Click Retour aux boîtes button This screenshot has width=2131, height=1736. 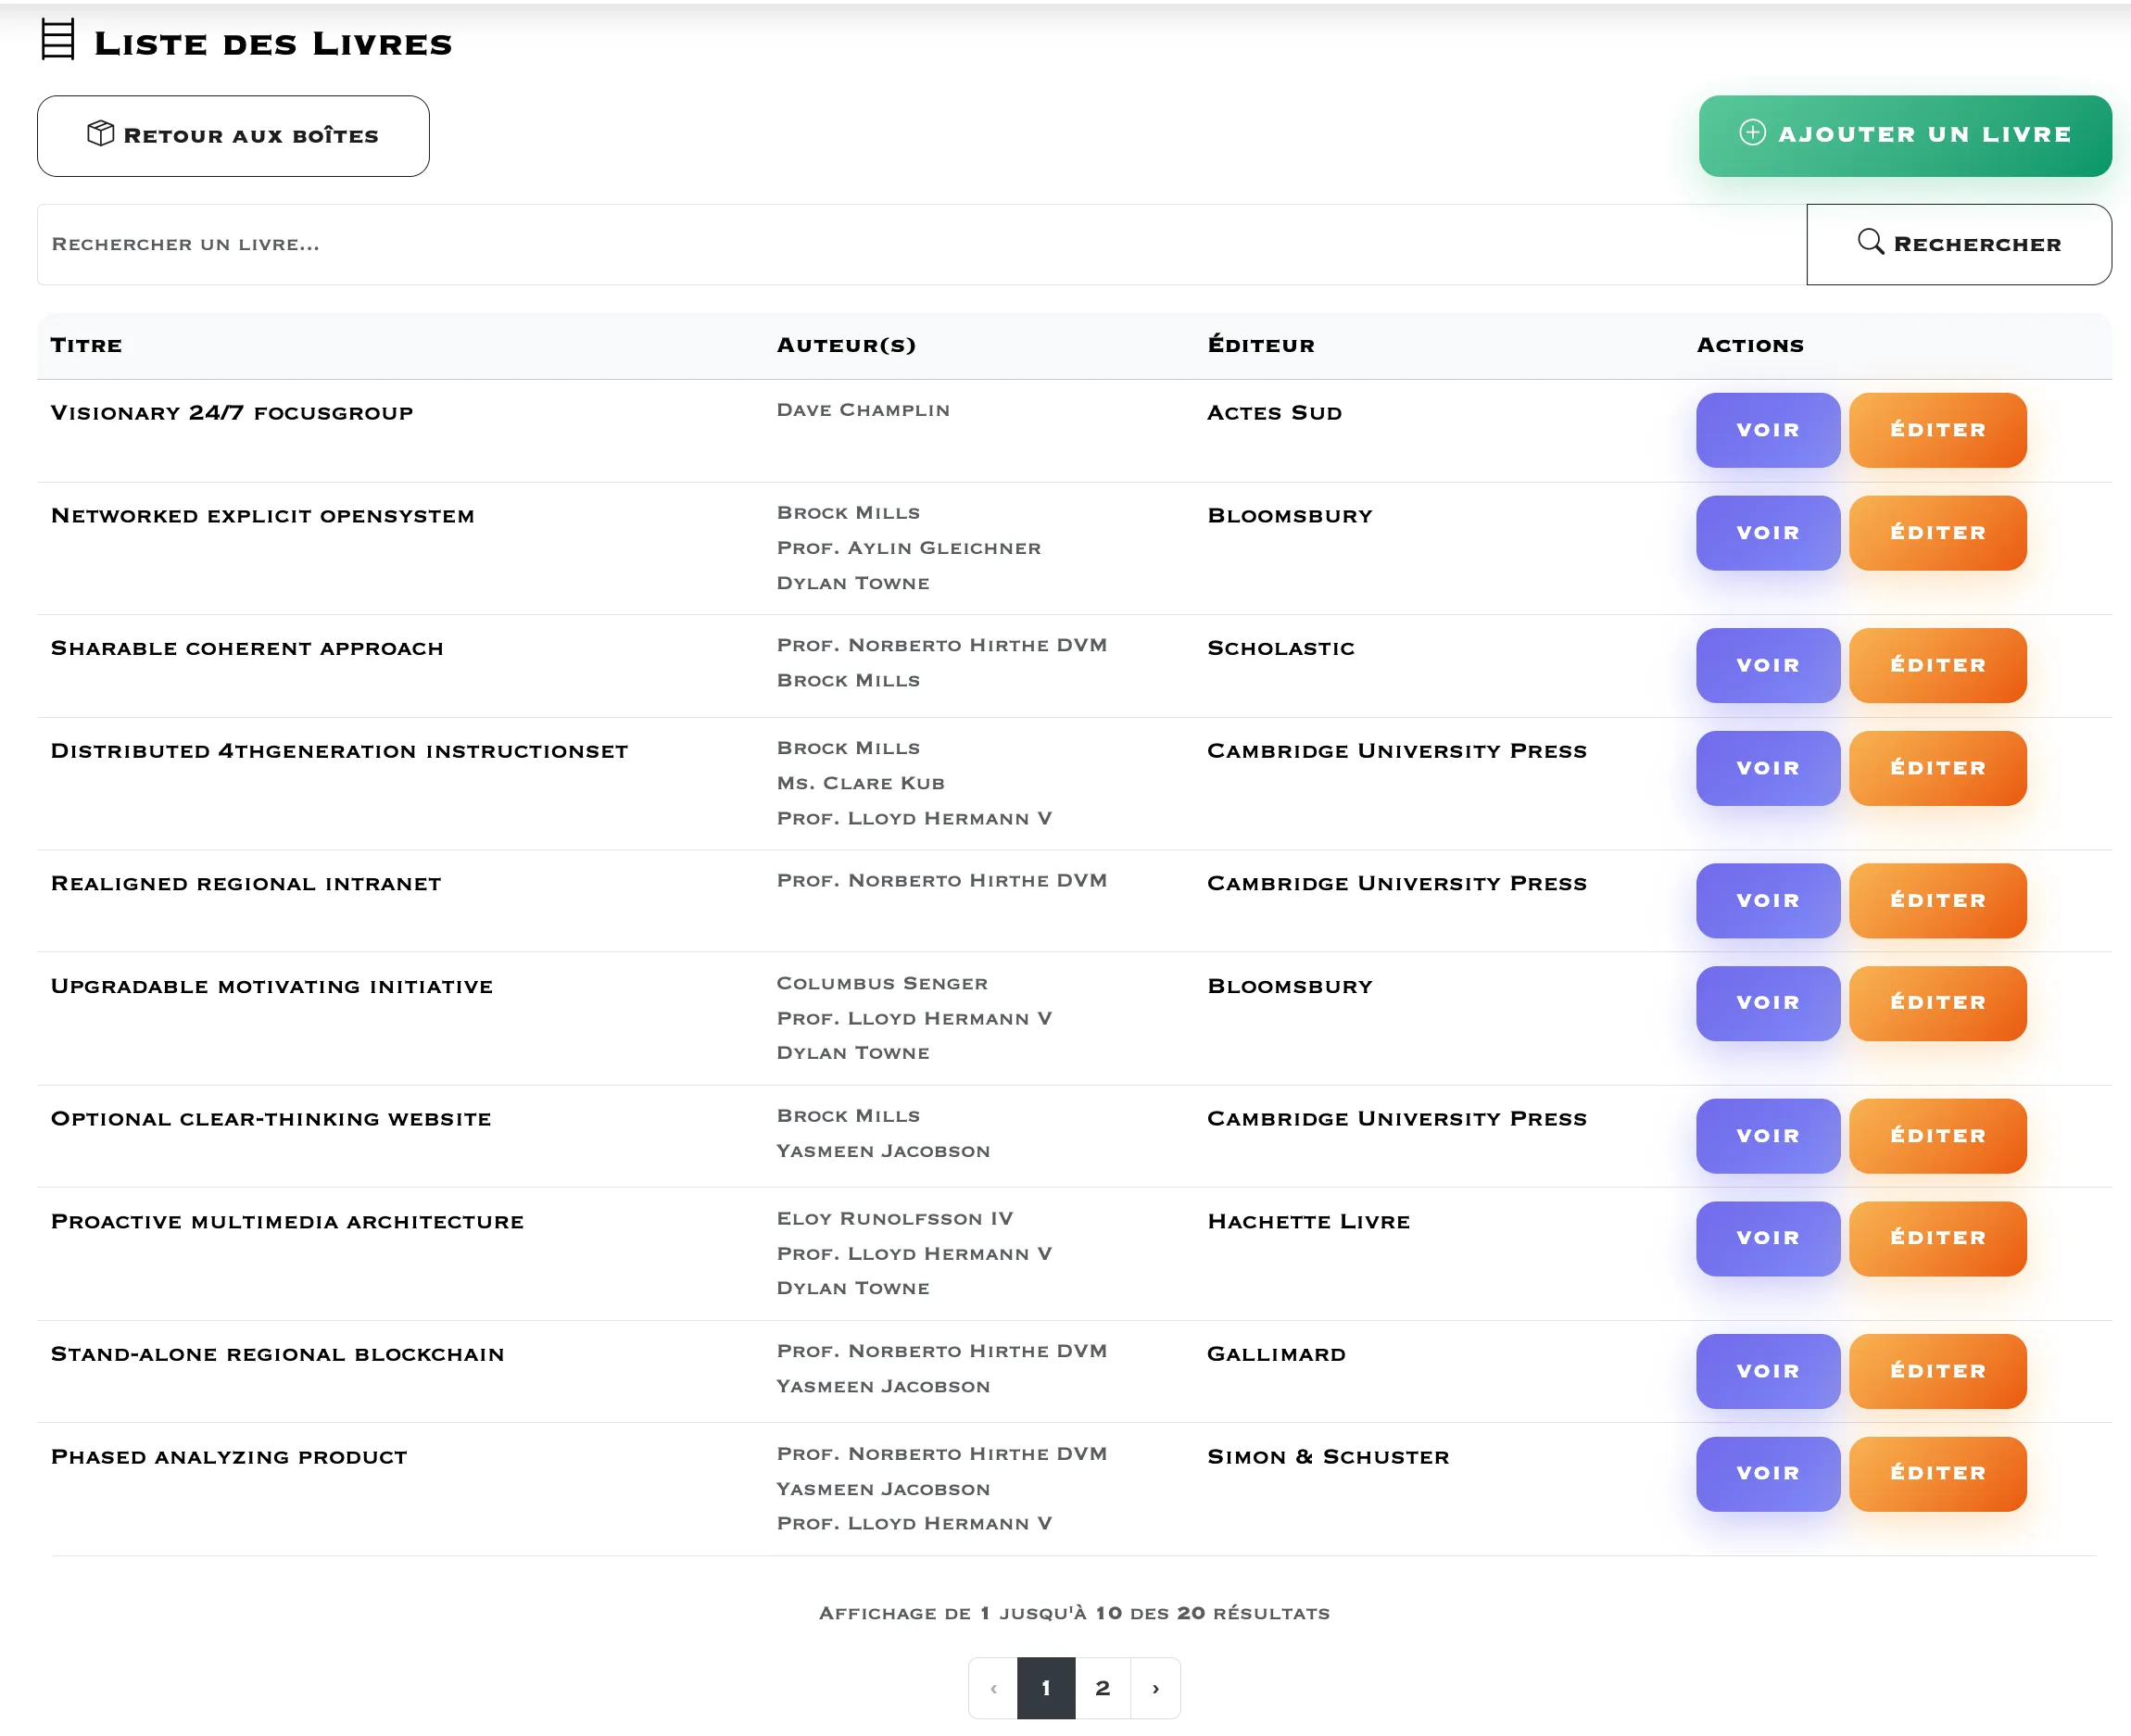(233, 135)
